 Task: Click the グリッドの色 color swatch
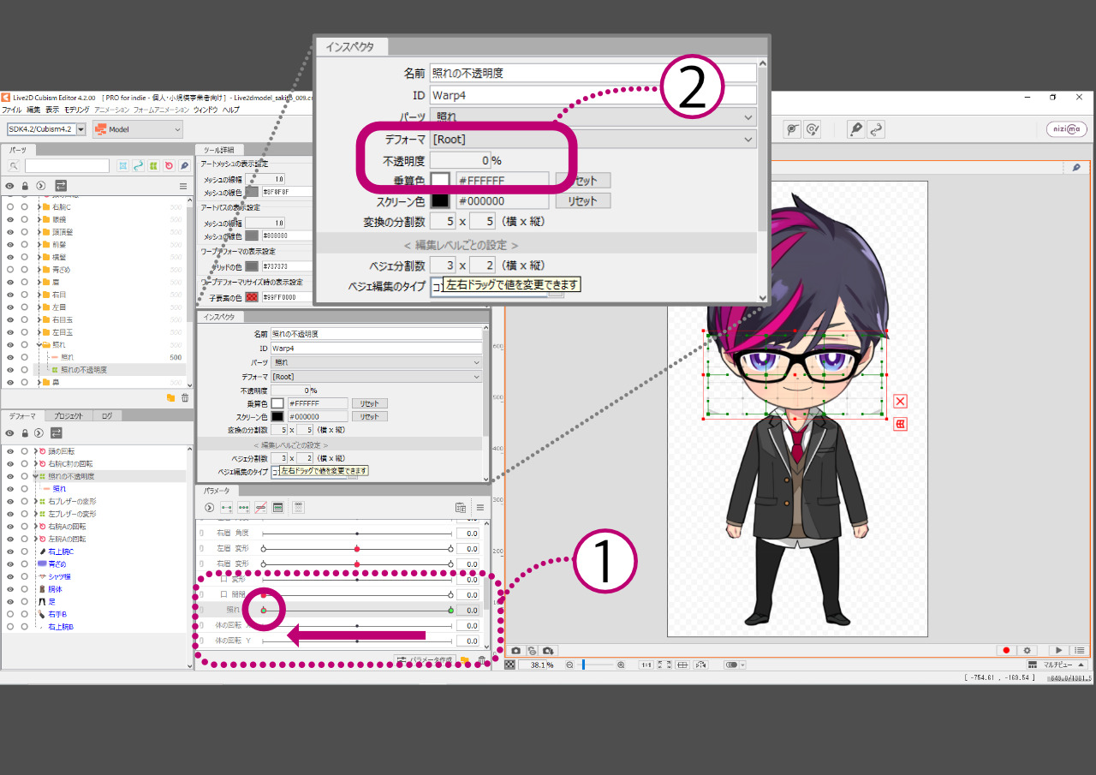(252, 266)
